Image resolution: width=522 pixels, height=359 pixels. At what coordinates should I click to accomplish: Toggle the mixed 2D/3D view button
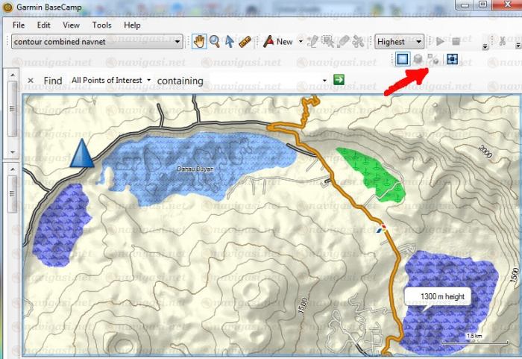tap(434, 59)
